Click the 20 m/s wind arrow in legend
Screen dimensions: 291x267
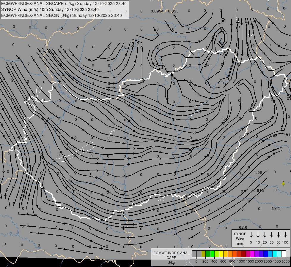(265, 235)
